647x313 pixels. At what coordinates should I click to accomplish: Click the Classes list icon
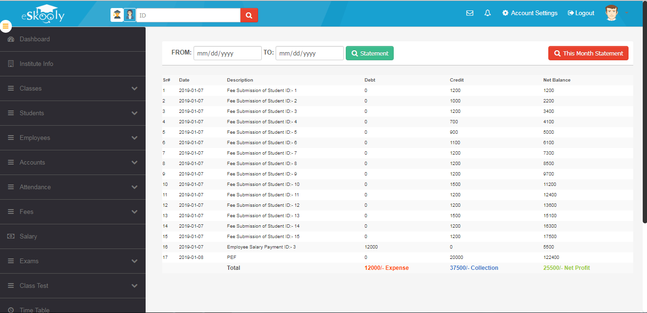pyautogui.click(x=11, y=89)
